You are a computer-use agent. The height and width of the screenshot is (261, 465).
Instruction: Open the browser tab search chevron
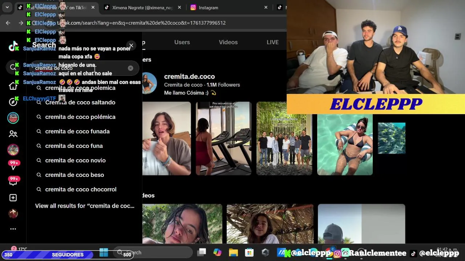coord(7,7)
